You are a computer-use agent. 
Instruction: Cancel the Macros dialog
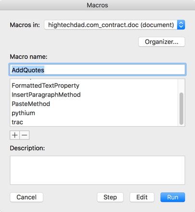[26, 197]
